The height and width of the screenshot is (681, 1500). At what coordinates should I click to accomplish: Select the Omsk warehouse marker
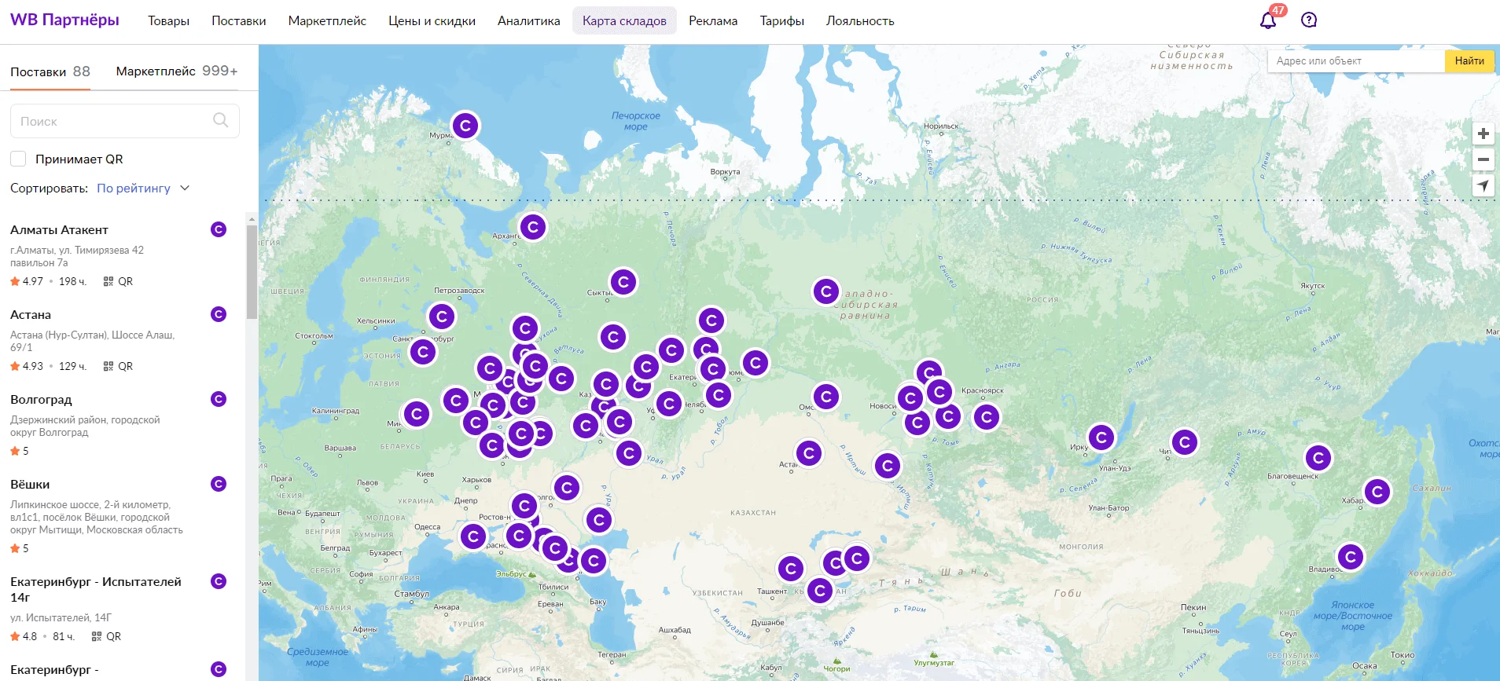(x=826, y=397)
